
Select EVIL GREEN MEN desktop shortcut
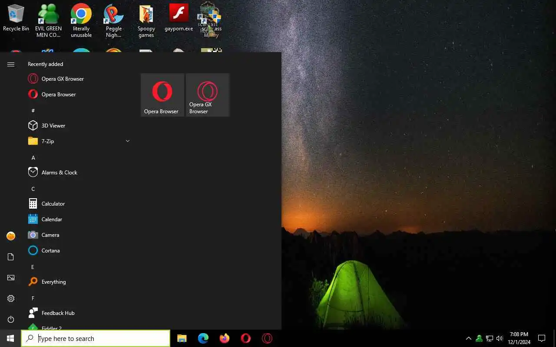pyautogui.click(x=48, y=21)
